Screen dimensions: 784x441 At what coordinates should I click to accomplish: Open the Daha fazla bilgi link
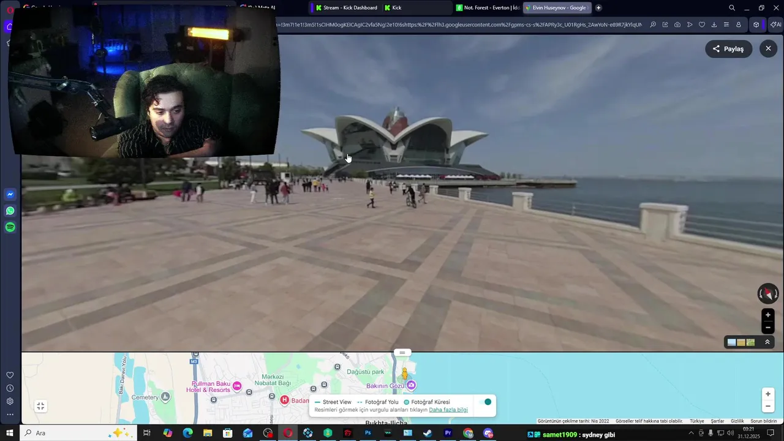448,410
